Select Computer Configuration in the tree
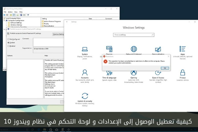 (16, 20)
